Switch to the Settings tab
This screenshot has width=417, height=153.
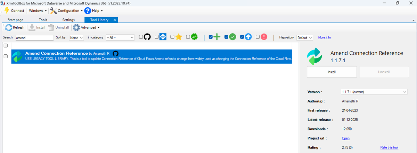pos(68,20)
